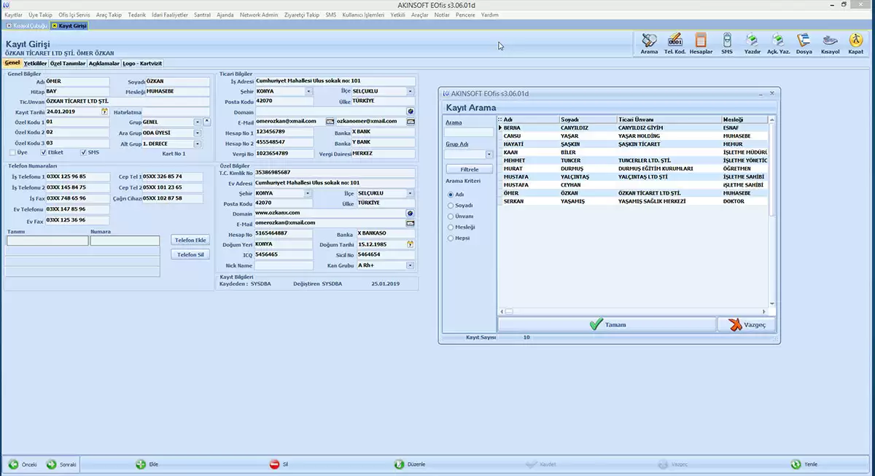Click the Arama text field in search dialog

click(470, 133)
